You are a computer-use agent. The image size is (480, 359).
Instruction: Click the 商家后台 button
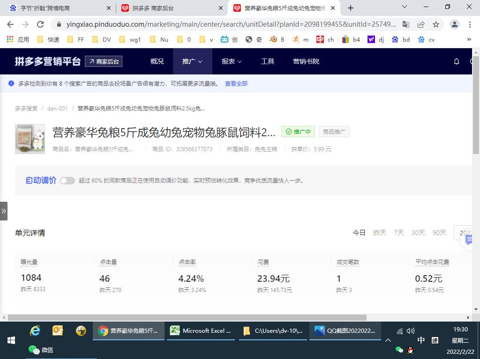pyautogui.click(x=104, y=61)
